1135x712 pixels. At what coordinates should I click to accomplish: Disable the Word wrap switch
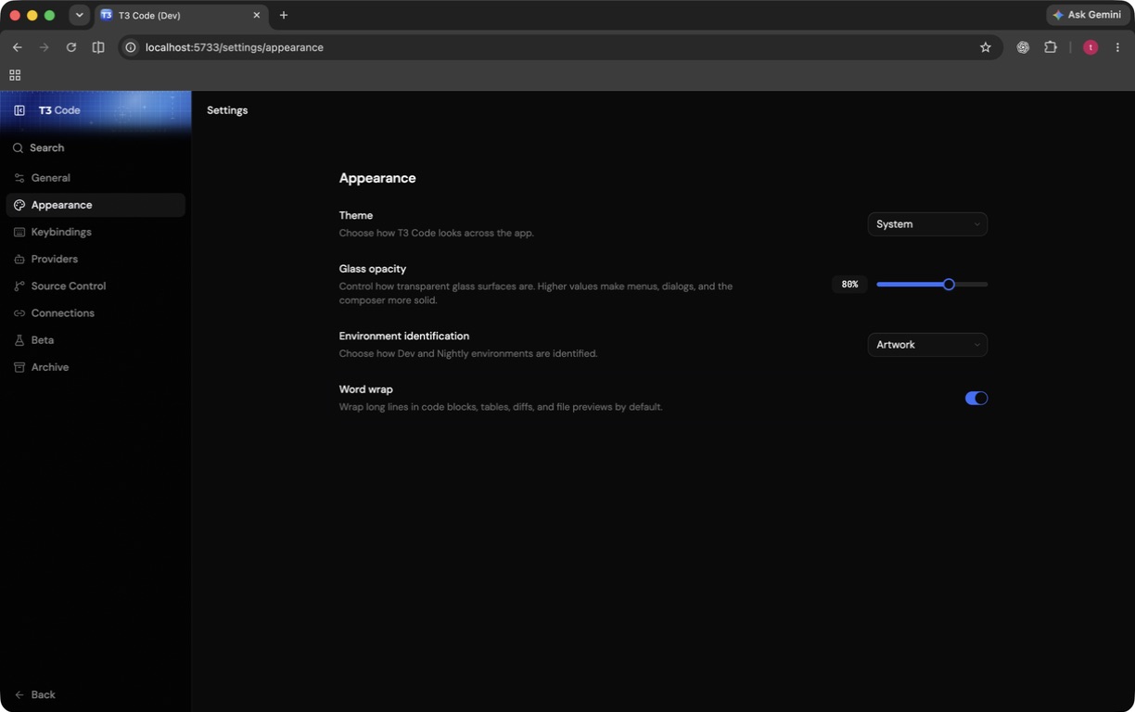(976, 399)
